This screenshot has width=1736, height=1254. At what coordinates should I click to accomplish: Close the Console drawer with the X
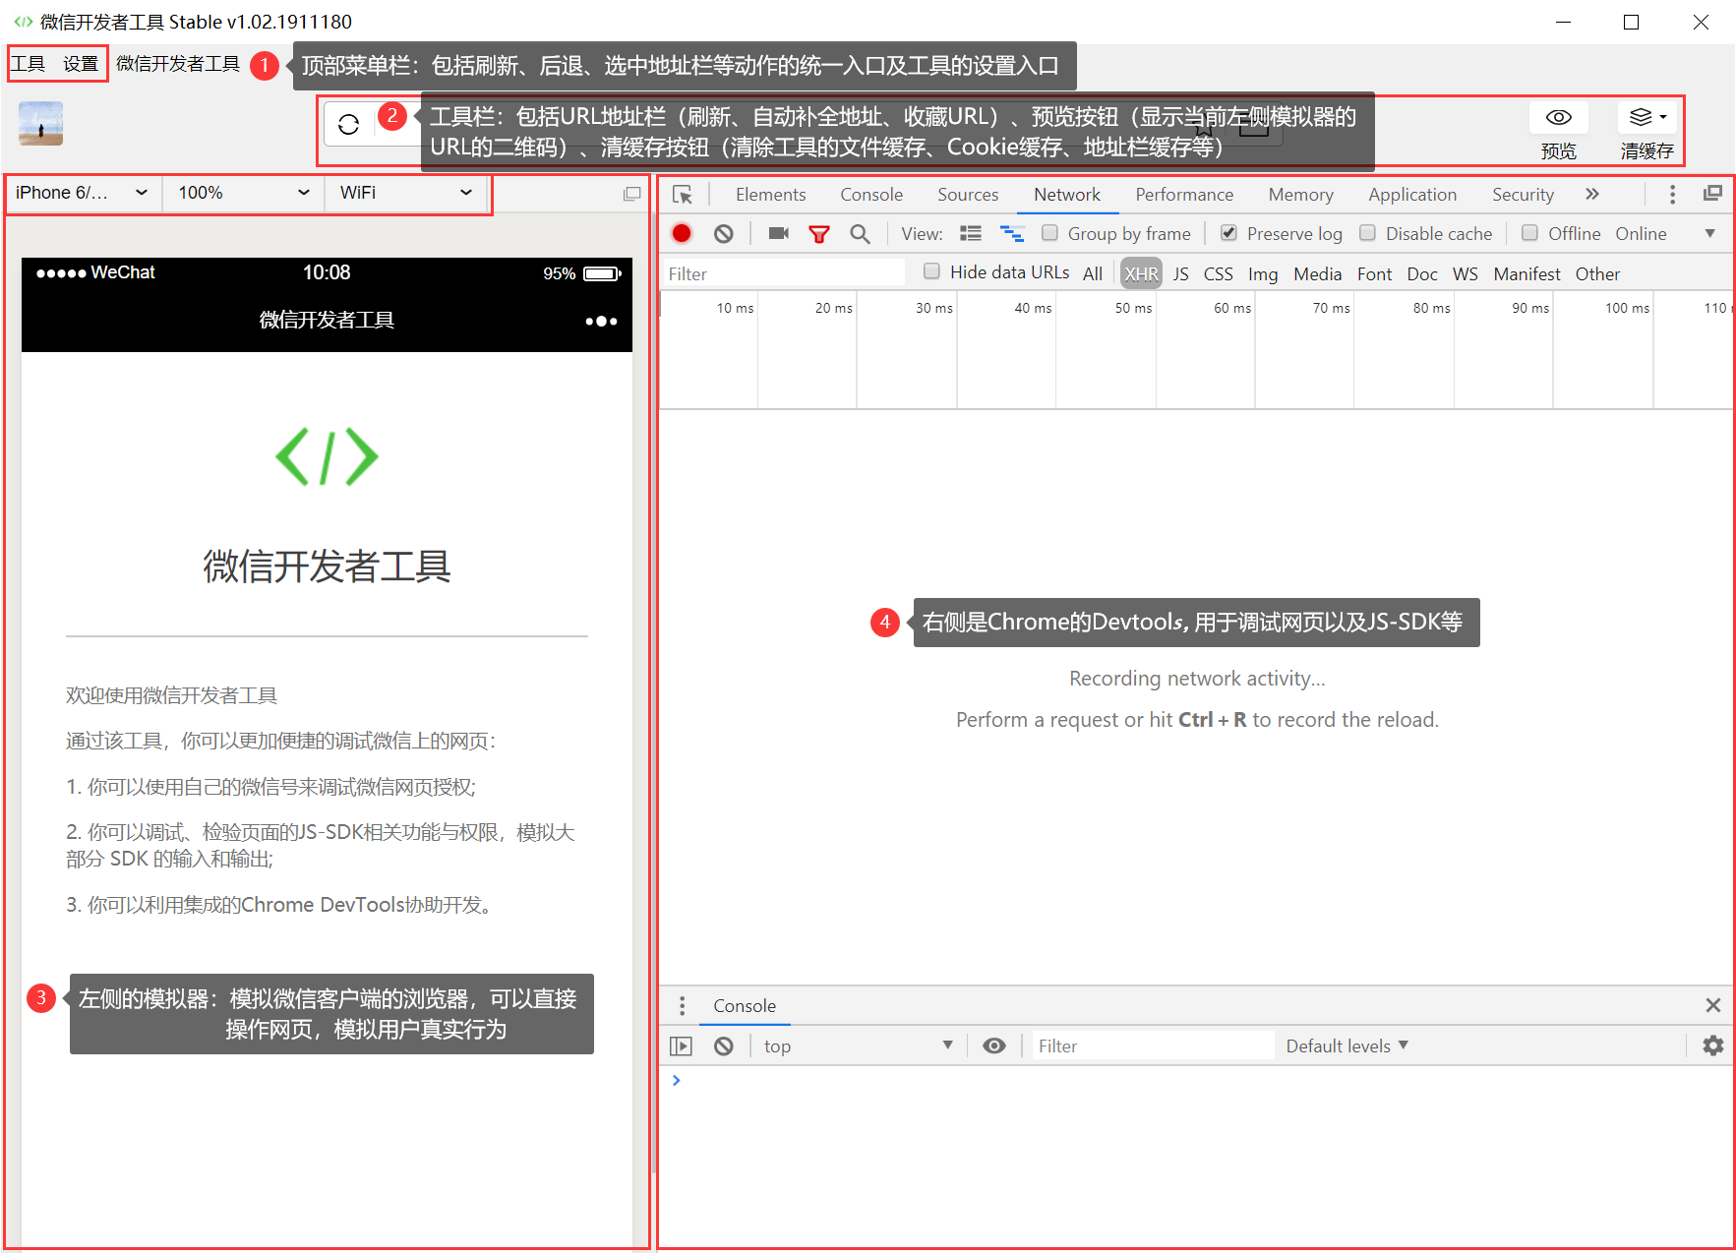(x=1712, y=1005)
